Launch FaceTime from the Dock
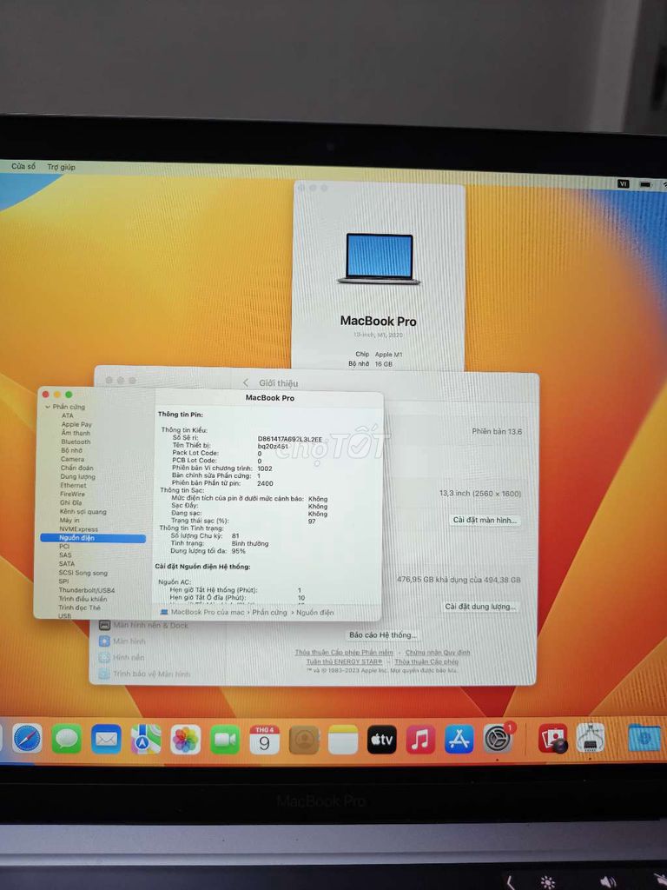Viewport: 667px width, 890px height. 225,739
